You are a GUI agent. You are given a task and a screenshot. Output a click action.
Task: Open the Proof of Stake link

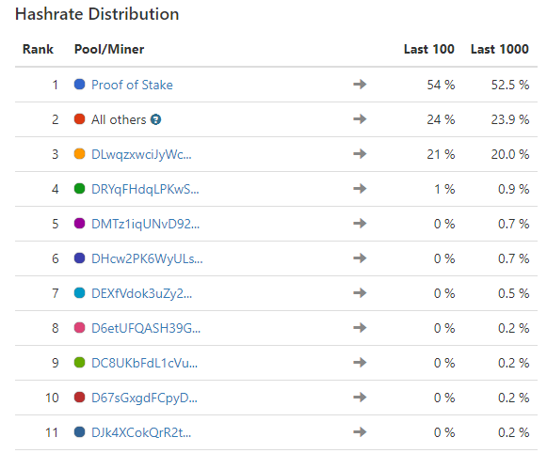pyautogui.click(x=132, y=85)
